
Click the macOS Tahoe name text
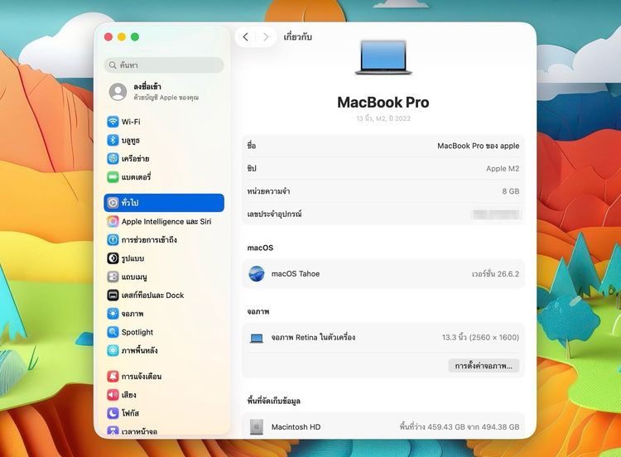tap(296, 274)
